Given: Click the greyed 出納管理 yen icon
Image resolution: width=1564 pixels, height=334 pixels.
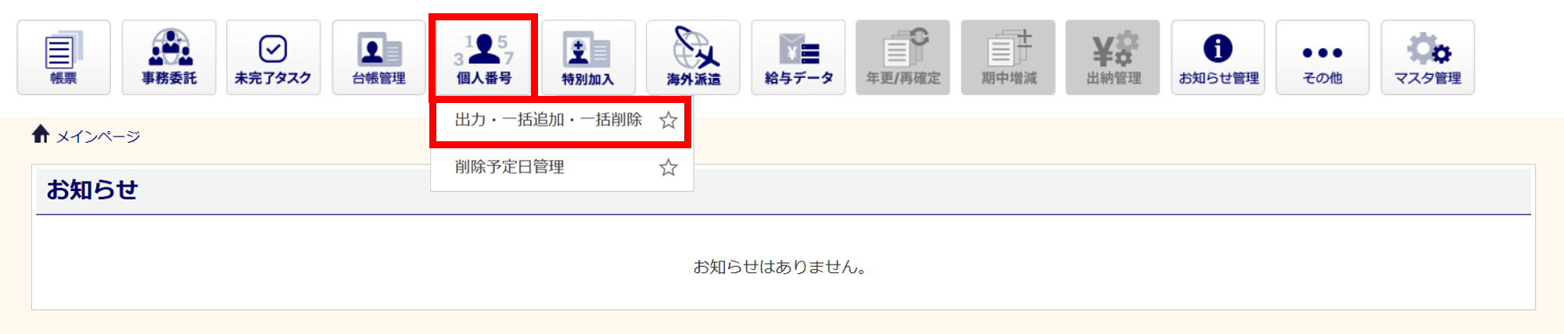Looking at the screenshot, I should (1113, 58).
